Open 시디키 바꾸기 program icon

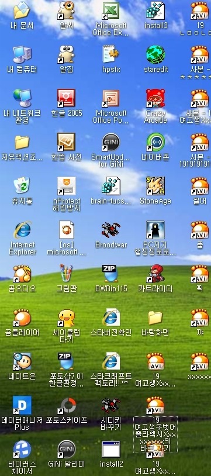coord(111,405)
